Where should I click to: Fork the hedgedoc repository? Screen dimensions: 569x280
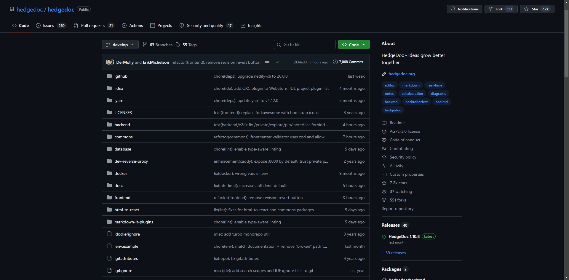coord(501,9)
